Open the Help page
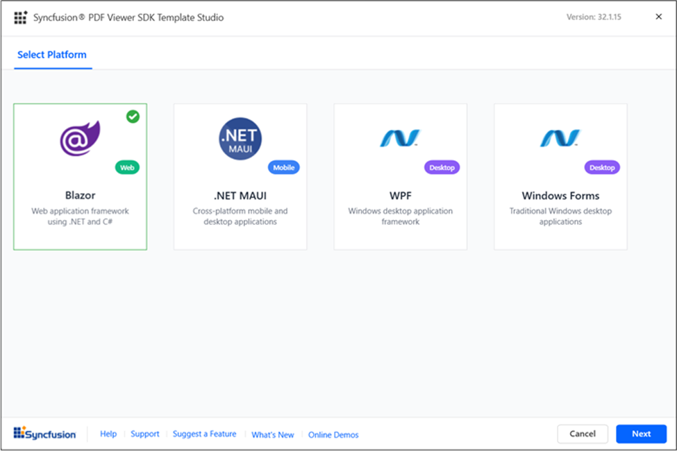 tap(108, 434)
